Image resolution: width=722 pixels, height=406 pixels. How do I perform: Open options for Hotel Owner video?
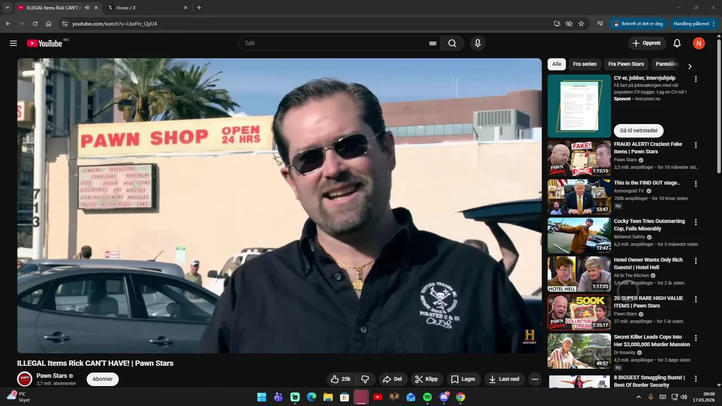click(695, 261)
